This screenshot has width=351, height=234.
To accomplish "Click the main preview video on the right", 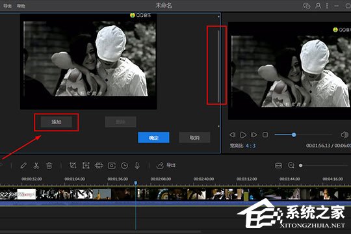I will (289, 71).
